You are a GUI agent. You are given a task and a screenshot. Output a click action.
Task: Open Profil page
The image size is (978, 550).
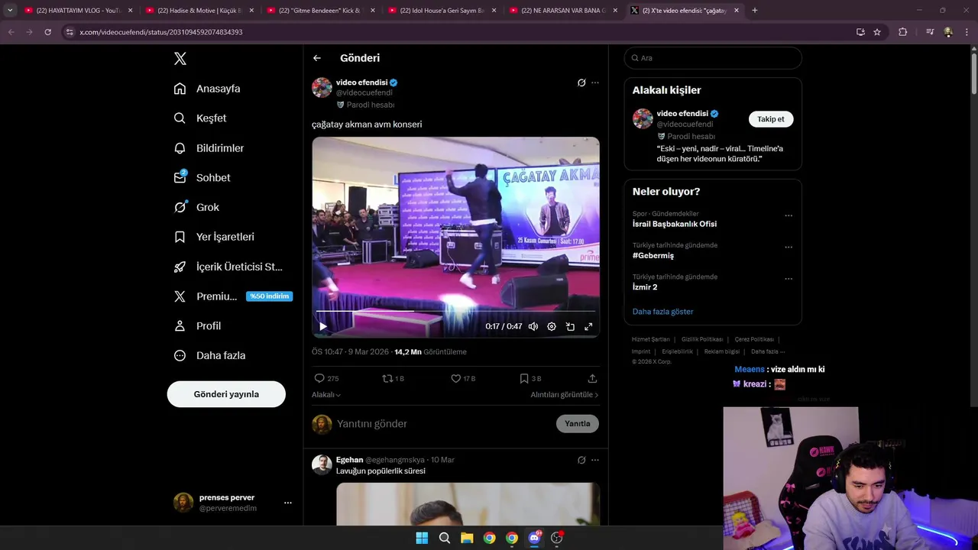click(x=196, y=325)
